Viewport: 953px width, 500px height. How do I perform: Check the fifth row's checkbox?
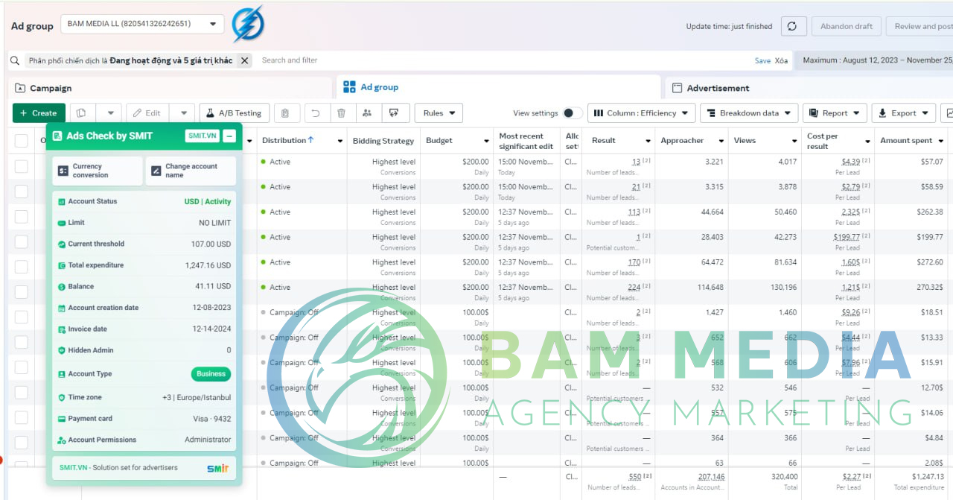point(22,267)
